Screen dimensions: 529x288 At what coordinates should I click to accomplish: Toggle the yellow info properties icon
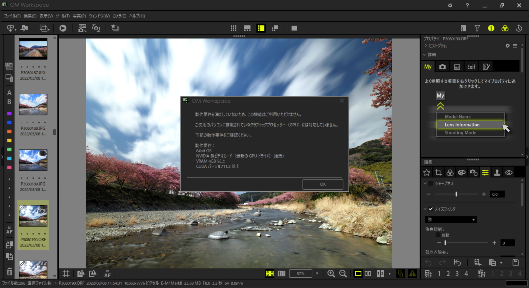pos(491,28)
